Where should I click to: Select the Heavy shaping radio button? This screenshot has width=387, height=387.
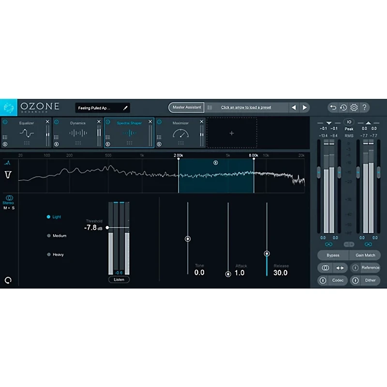pyautogui.click(x=49, y=254)
